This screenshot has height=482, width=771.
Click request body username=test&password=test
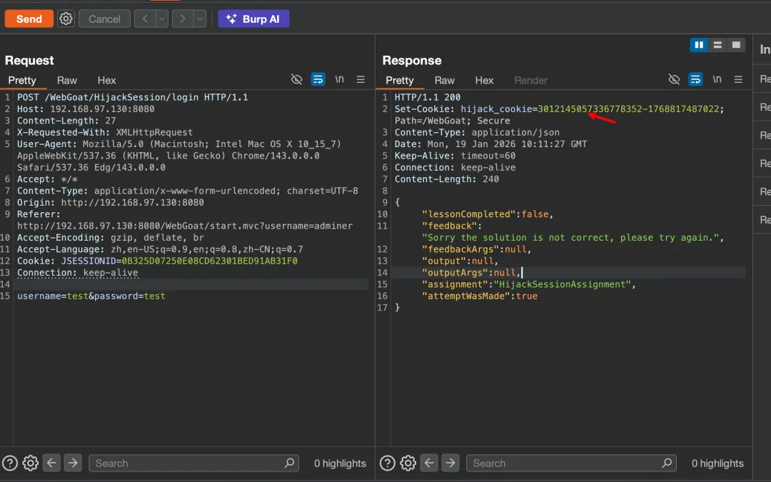[x=91, y=296]
